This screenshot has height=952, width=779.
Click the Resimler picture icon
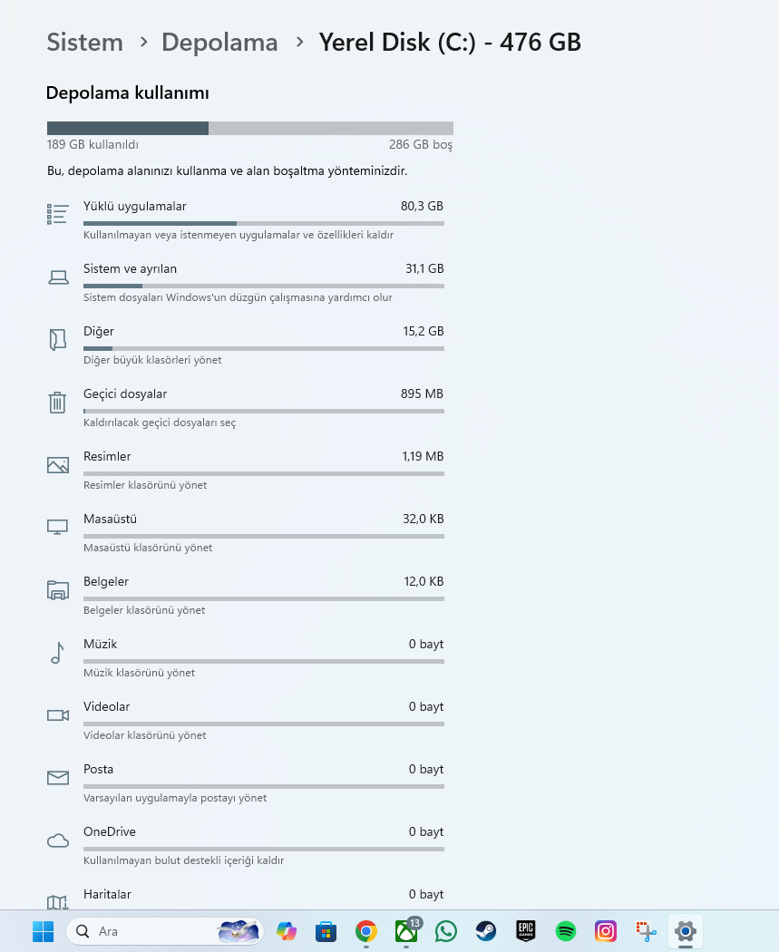[x=58, y=465]
